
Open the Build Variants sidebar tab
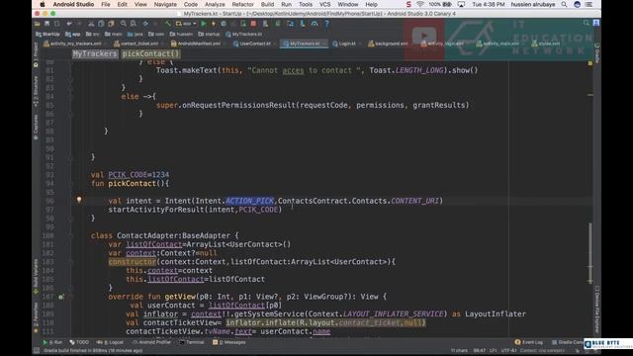(36, 276)
